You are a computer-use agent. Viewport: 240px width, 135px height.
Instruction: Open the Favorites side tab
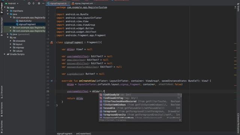point(1,126)
